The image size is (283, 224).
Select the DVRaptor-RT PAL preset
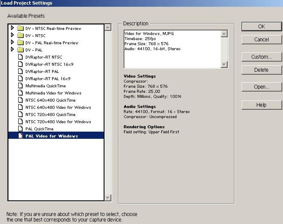pyautogui.click(x=42, y=72)
